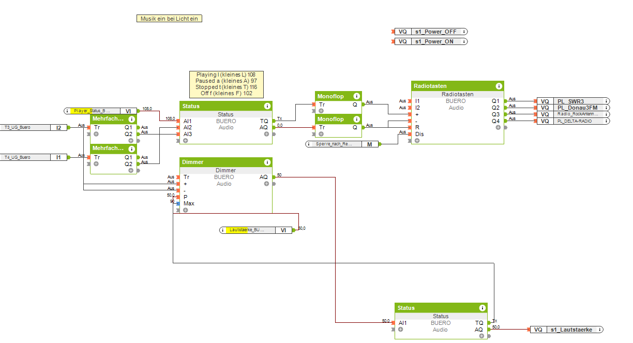Click info icon of Mehrfach block fed by T3_UG_Buero
Viewport: 633px width, 343px height.
coord(131,119)
